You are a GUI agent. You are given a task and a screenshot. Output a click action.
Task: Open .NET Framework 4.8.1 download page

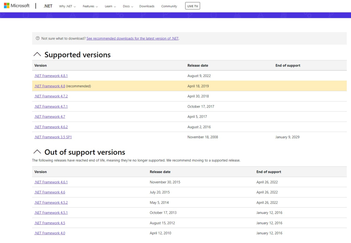click(51, 76)
